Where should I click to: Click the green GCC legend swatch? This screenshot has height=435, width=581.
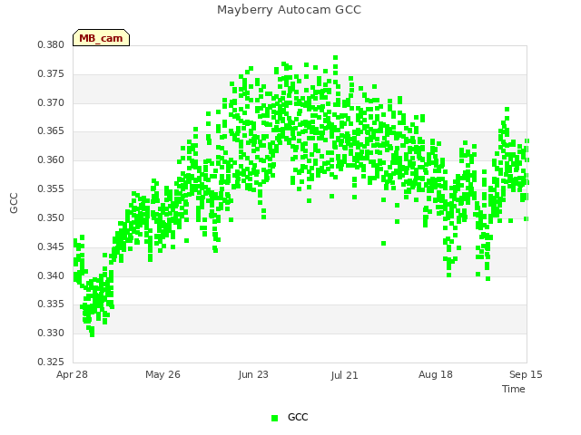click(x=274, y=418)
